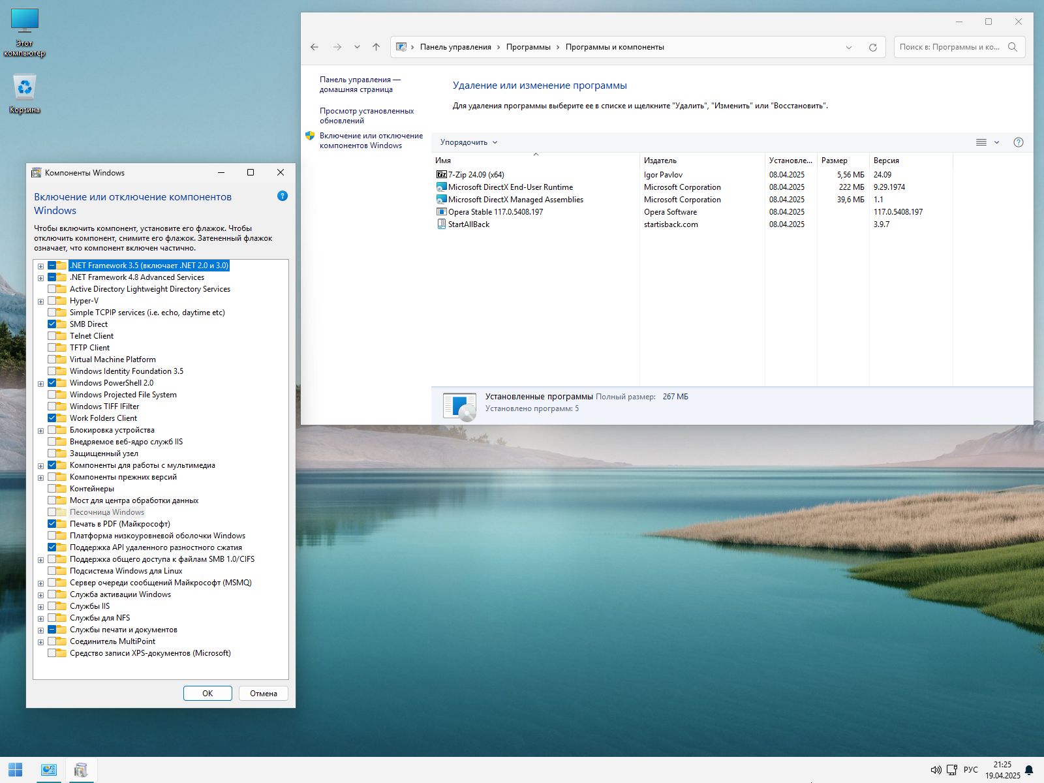Click the Hyper-V folder icon
The image size is (1044, 783).
coord(61,301)
